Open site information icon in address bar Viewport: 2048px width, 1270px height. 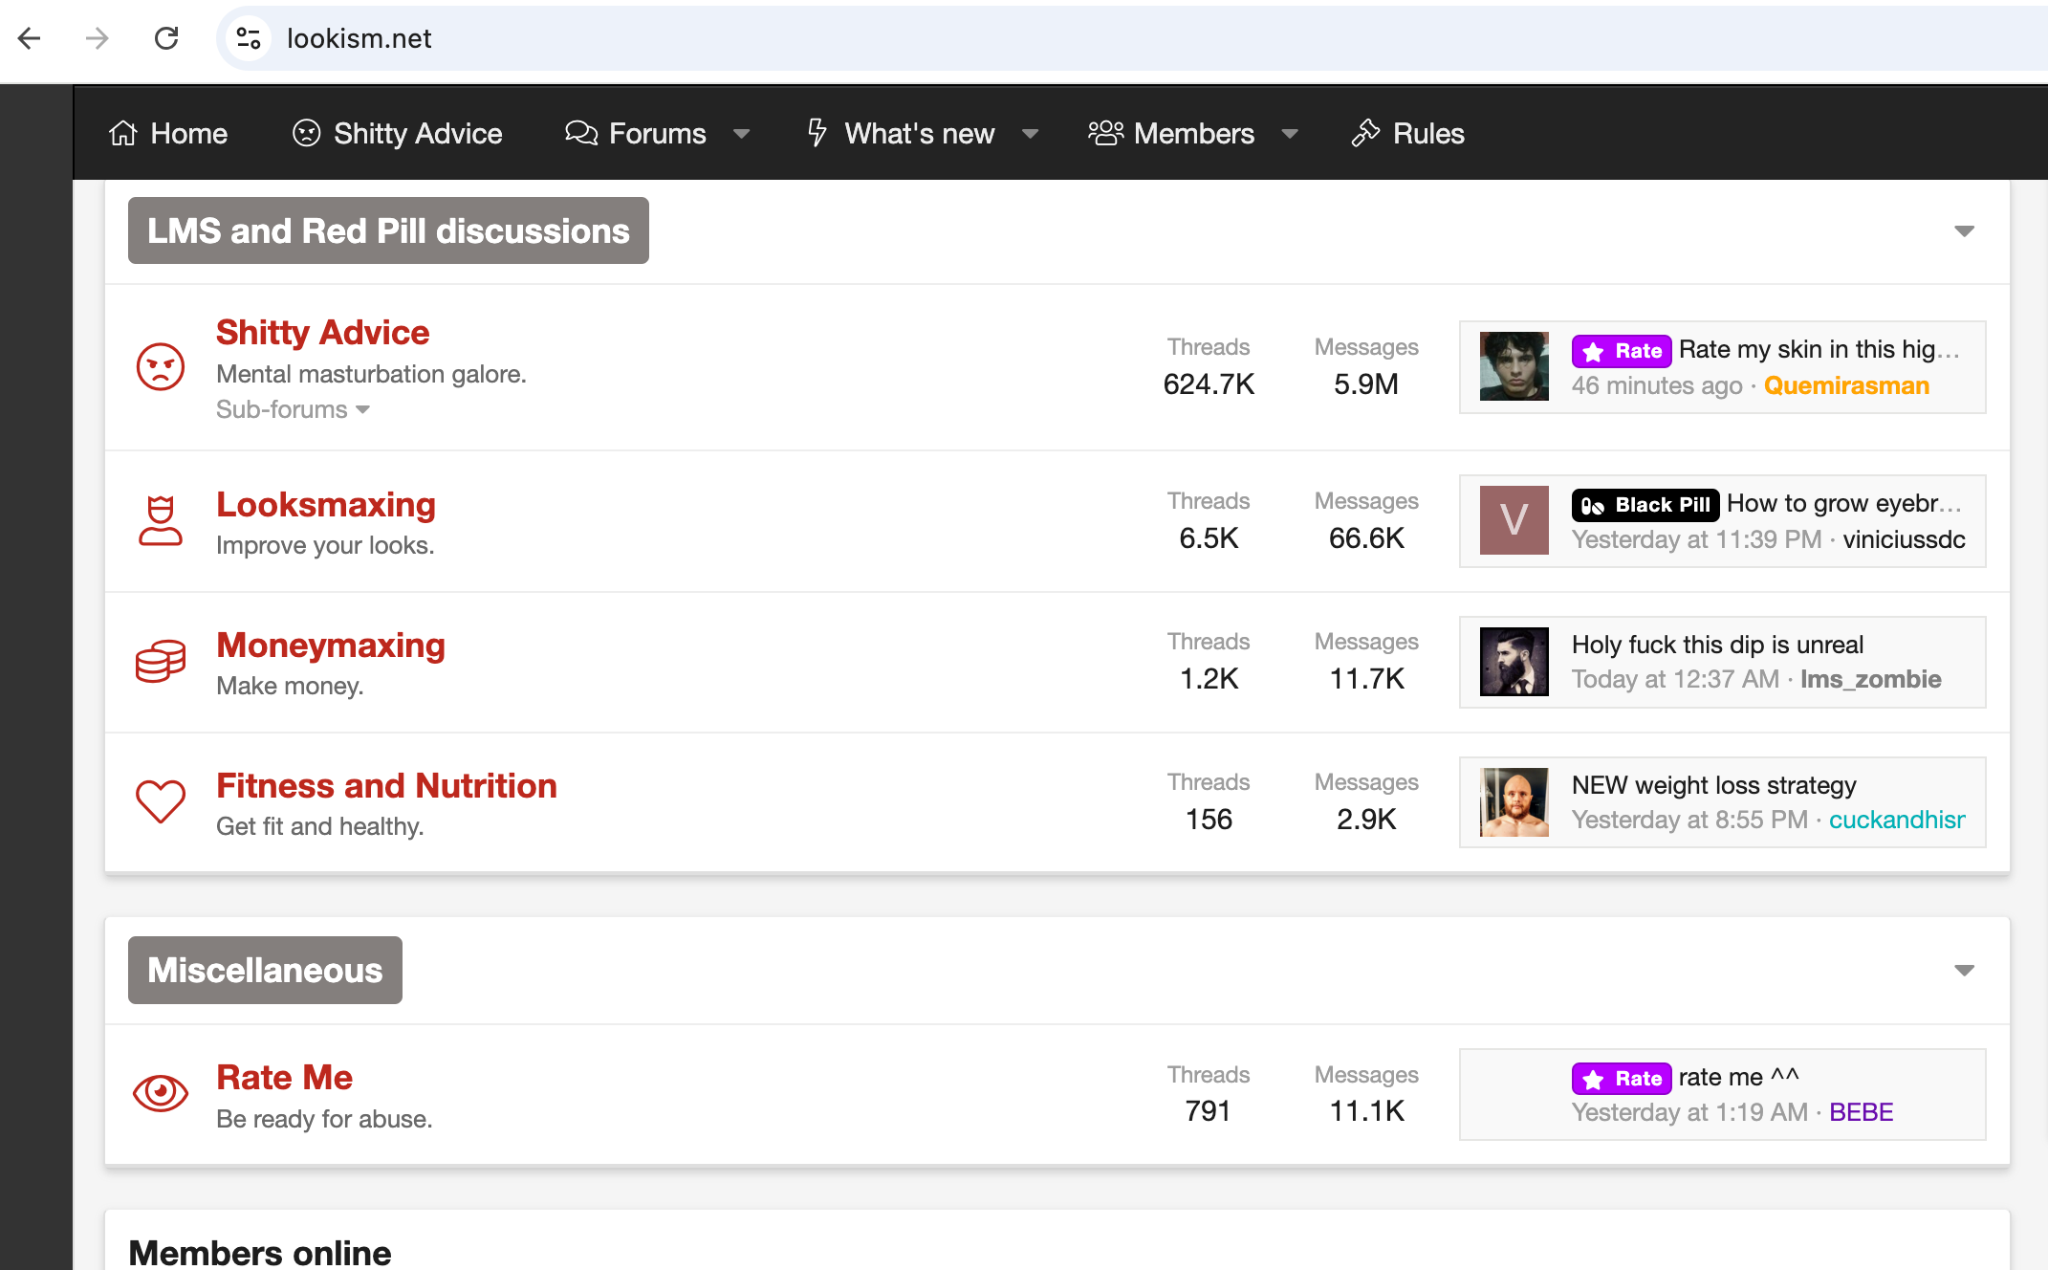coord(249,38)
